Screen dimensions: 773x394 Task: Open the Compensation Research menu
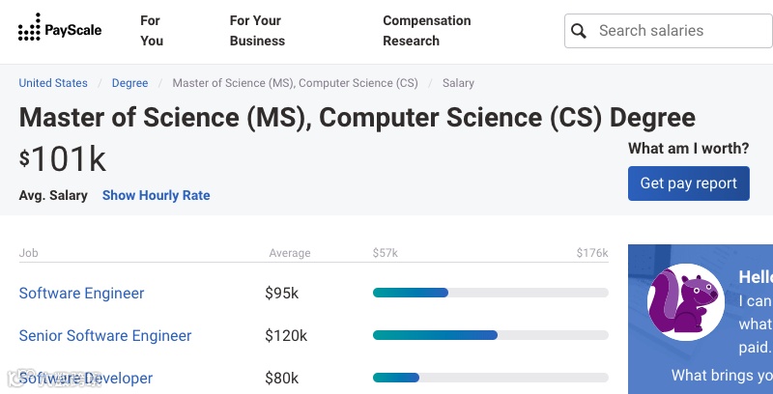(426, 31)
